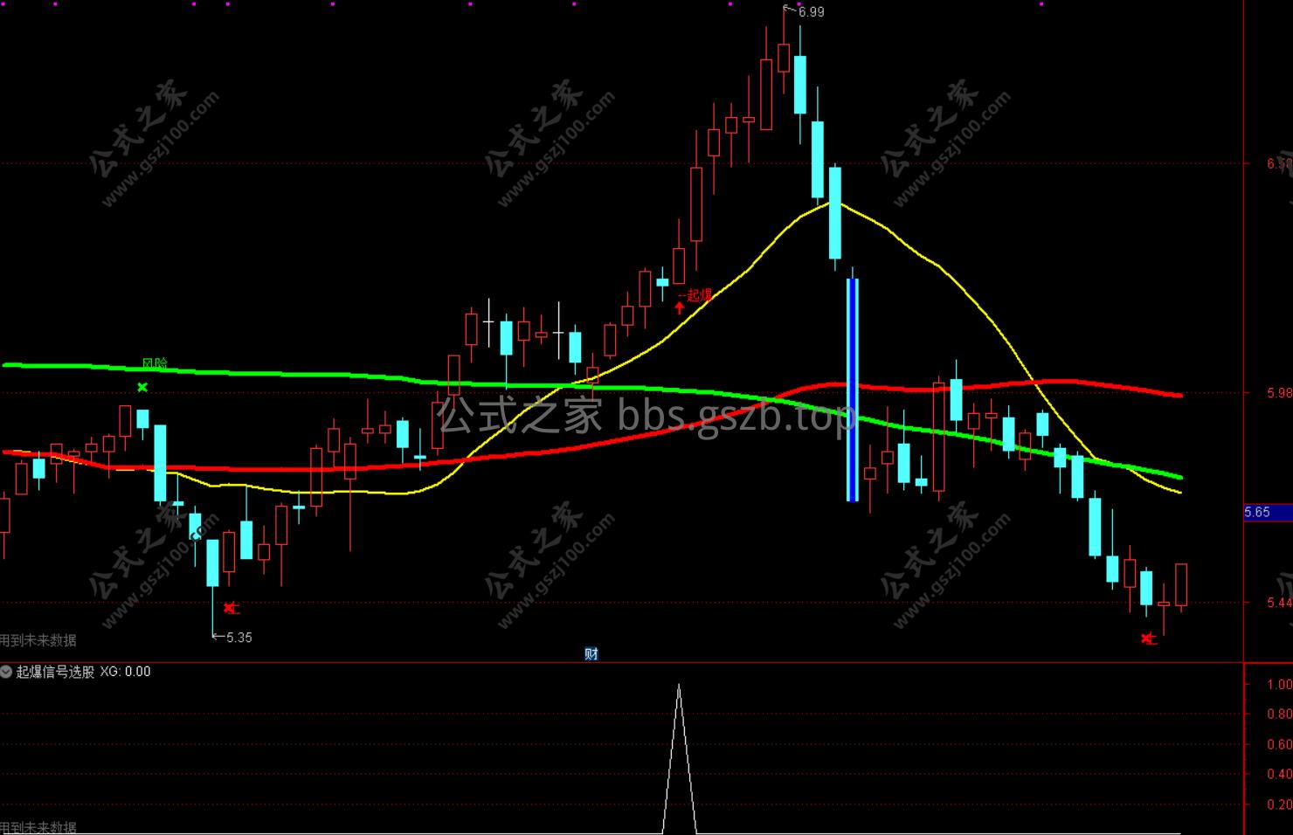Click the 5.98 price axis label

click(x=1279, y=393)
